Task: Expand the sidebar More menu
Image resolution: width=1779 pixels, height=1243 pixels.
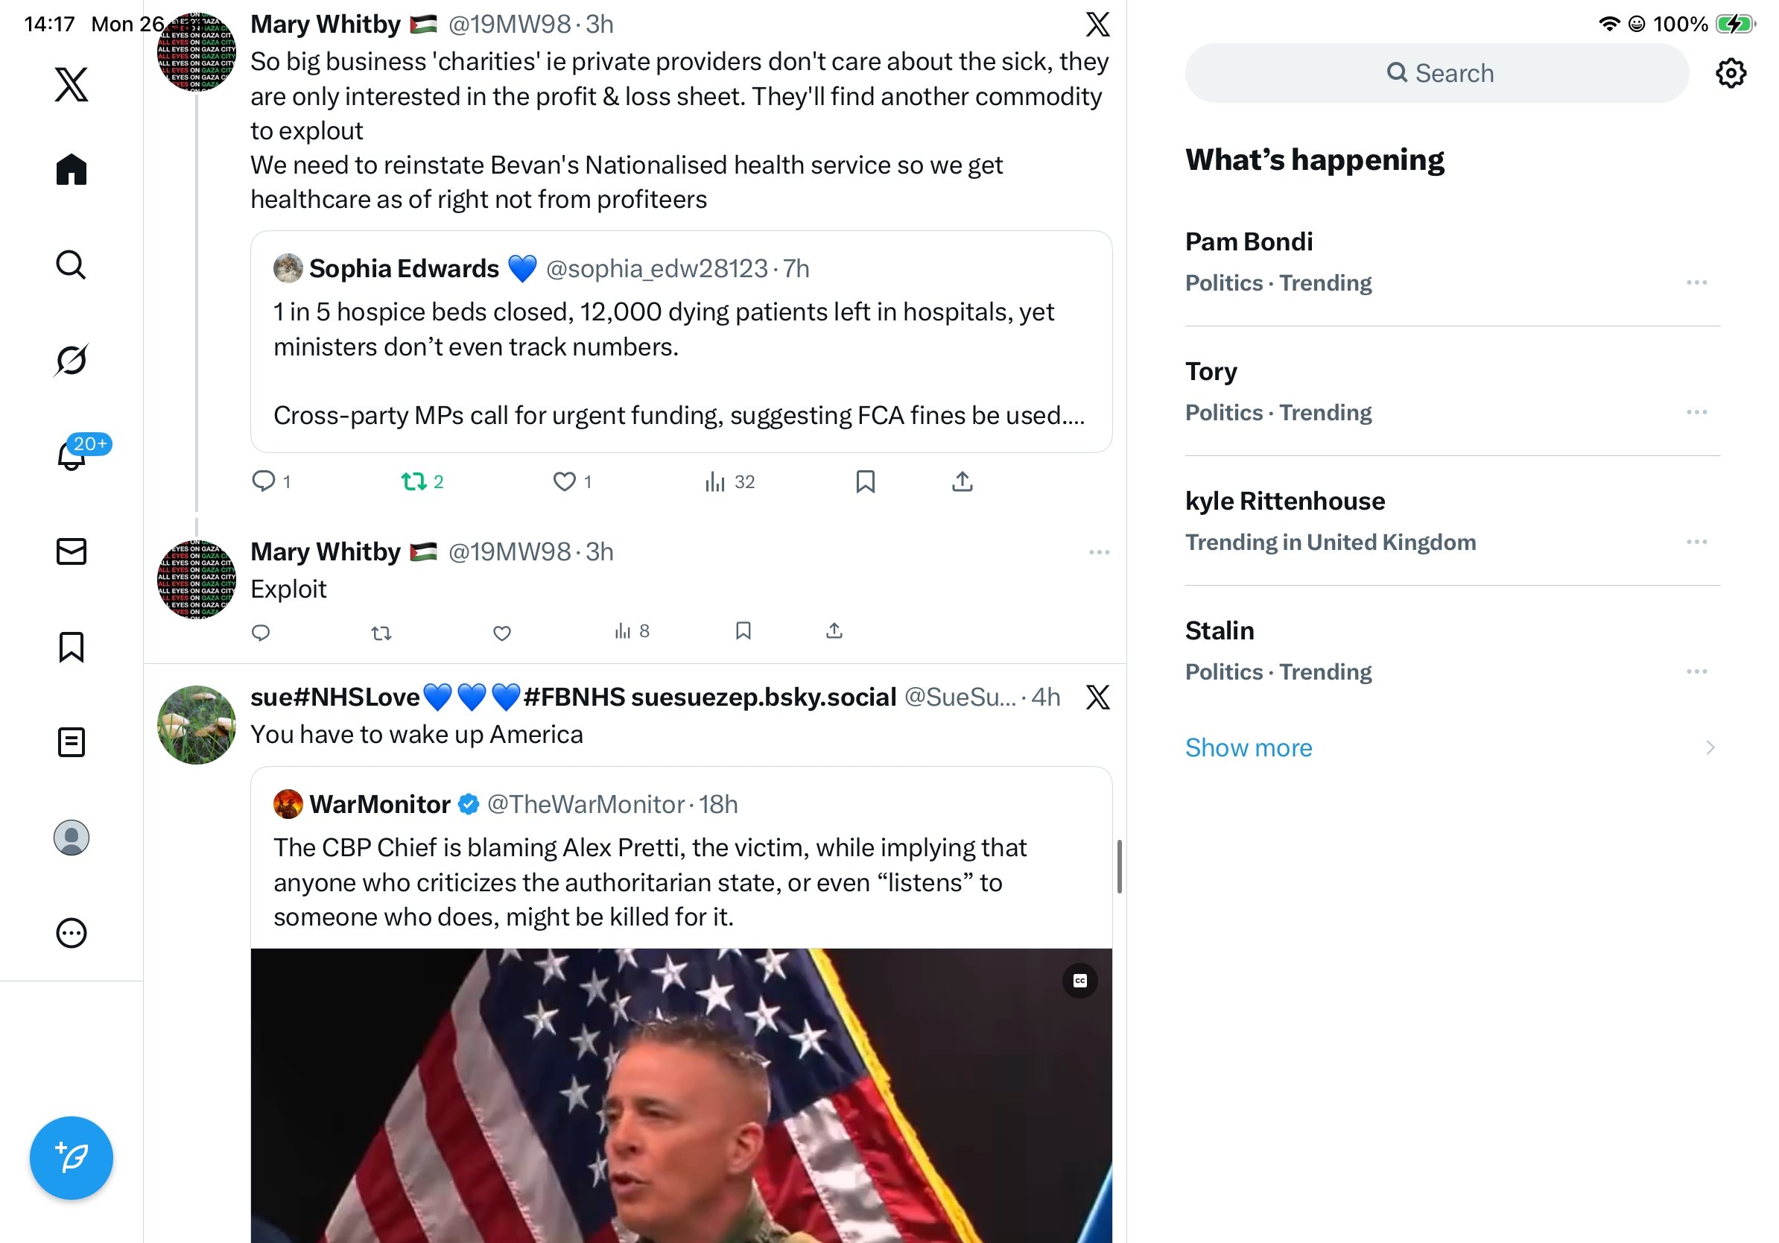Action: [x=72, y=932]
